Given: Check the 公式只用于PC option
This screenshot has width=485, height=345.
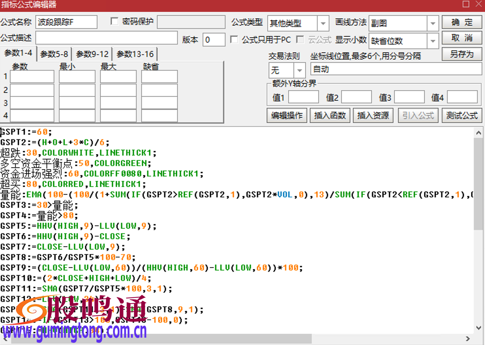Looking at the screenshot, I should [234, 40].
